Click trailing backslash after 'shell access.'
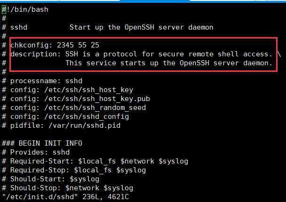The image size is (286, 202). coord(279,54)
